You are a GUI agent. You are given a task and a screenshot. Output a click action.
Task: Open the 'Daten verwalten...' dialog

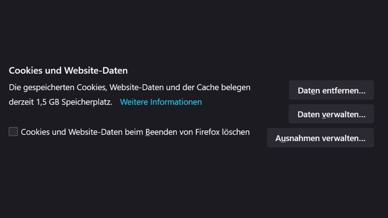331,114
